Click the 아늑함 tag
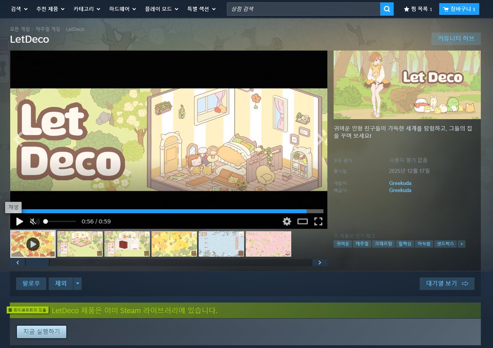The width and height of the screenshot is (493, 348). (x=424, y=244)
